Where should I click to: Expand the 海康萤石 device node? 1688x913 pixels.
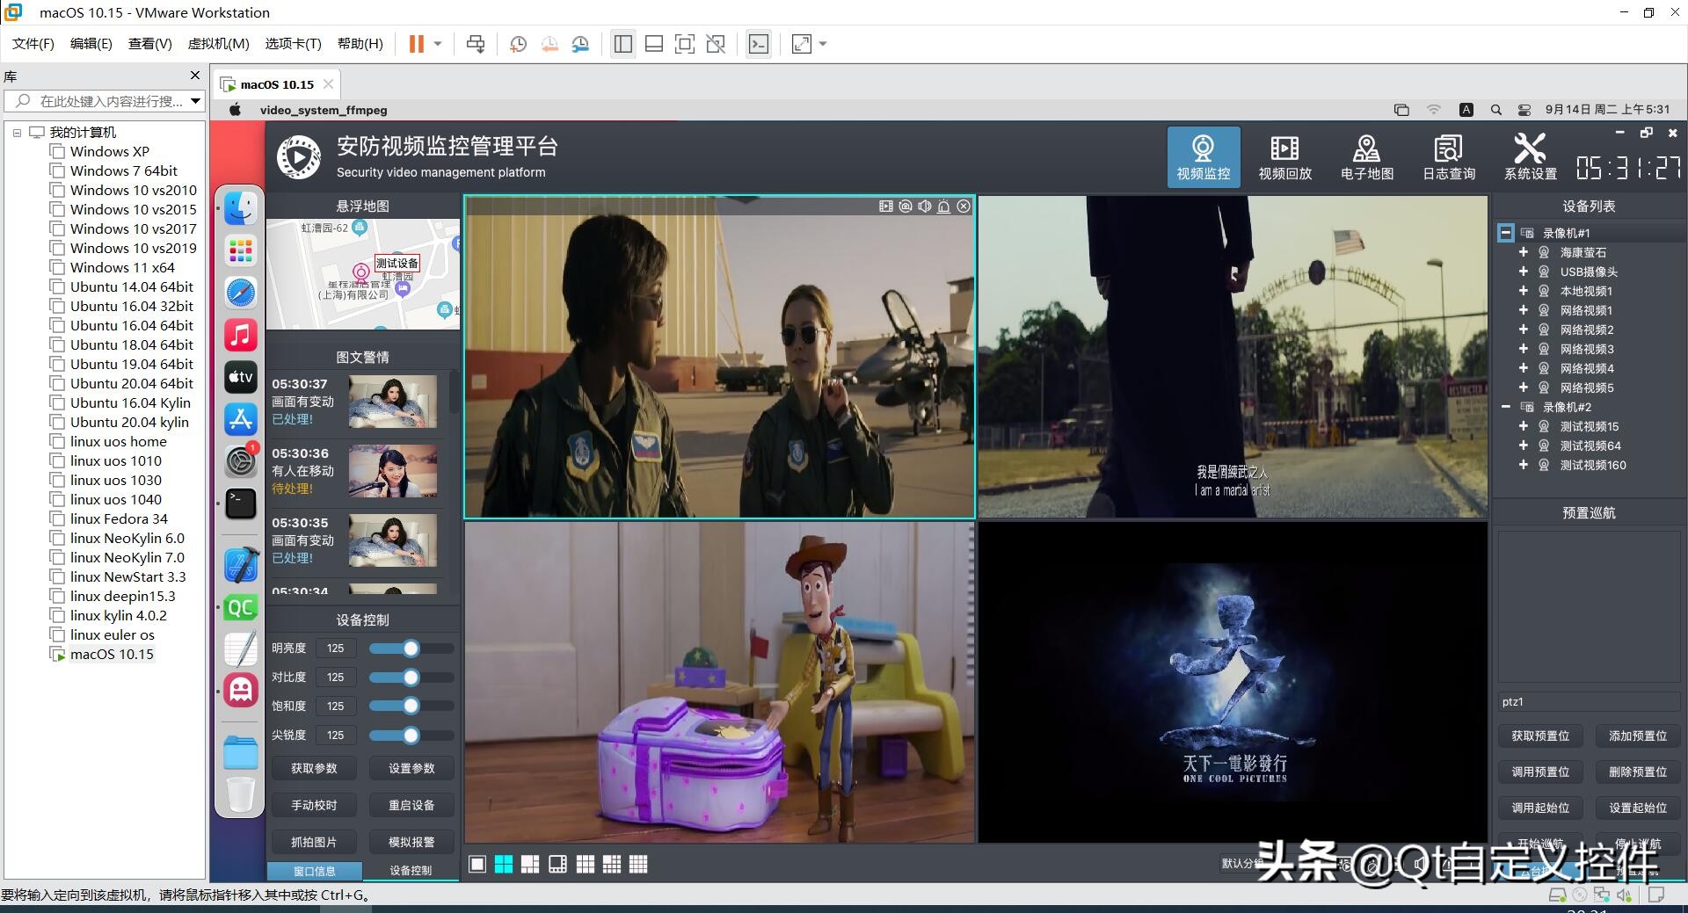[x=1523, y=252]
